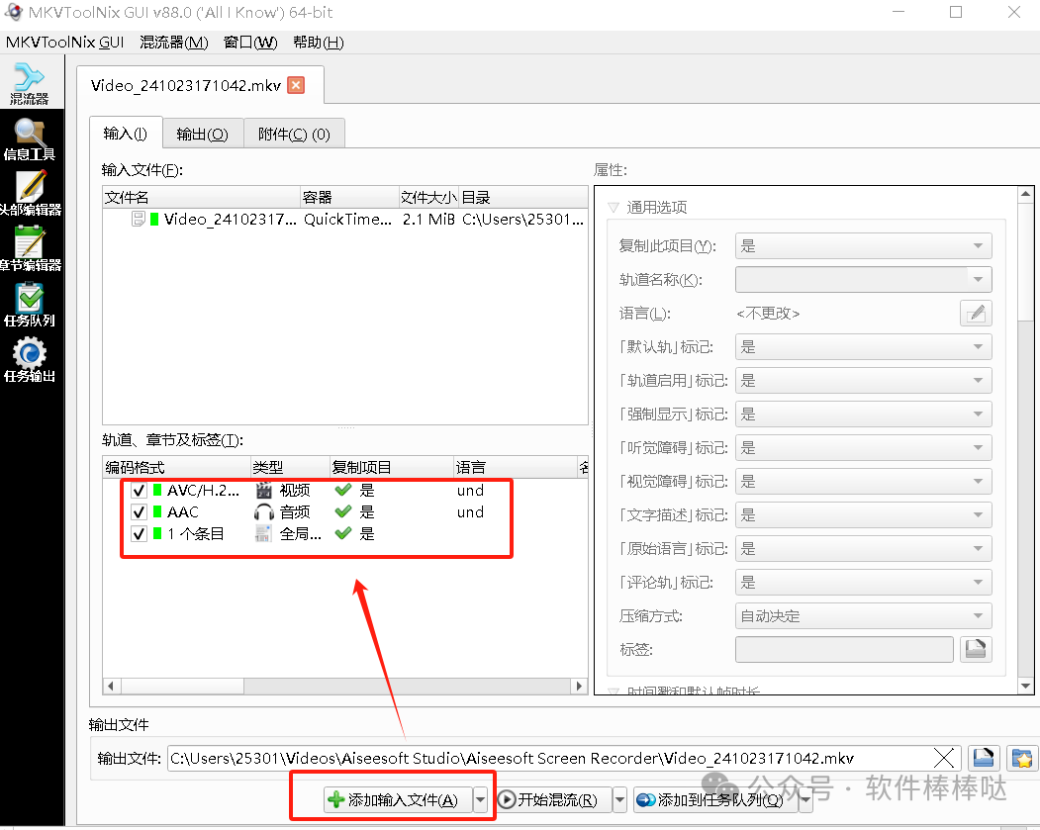
Task: Open the 章节编辑器 chapter editor
Action: (x=30, y=248)
